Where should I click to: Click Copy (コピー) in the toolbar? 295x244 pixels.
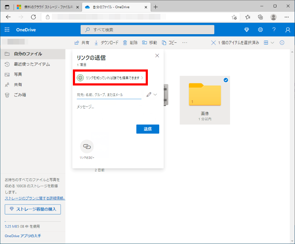coord(169,43)
